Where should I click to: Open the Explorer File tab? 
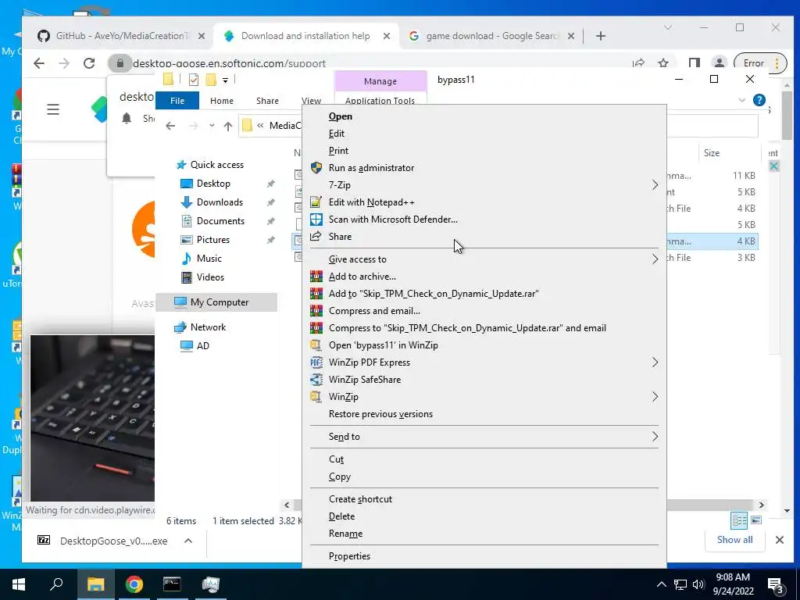[177, 101]
